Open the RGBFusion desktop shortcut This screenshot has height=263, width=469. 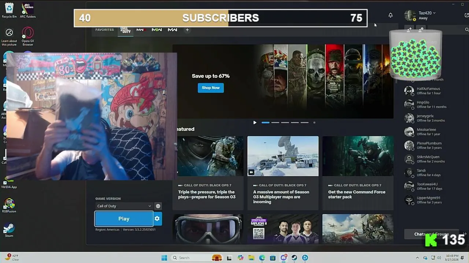9,206
